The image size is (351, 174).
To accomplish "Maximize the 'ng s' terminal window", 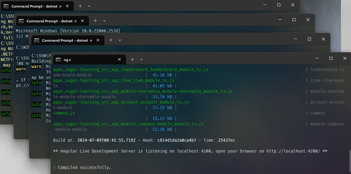I will click(x=331, y=58).
